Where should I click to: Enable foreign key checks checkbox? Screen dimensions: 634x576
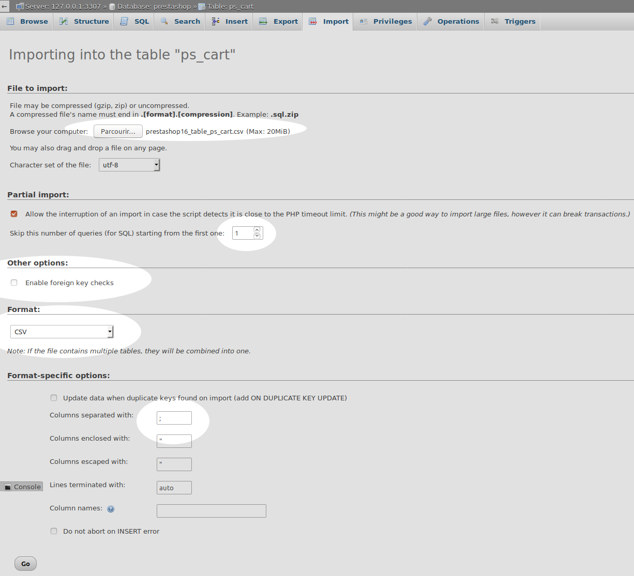click(14, 283)
